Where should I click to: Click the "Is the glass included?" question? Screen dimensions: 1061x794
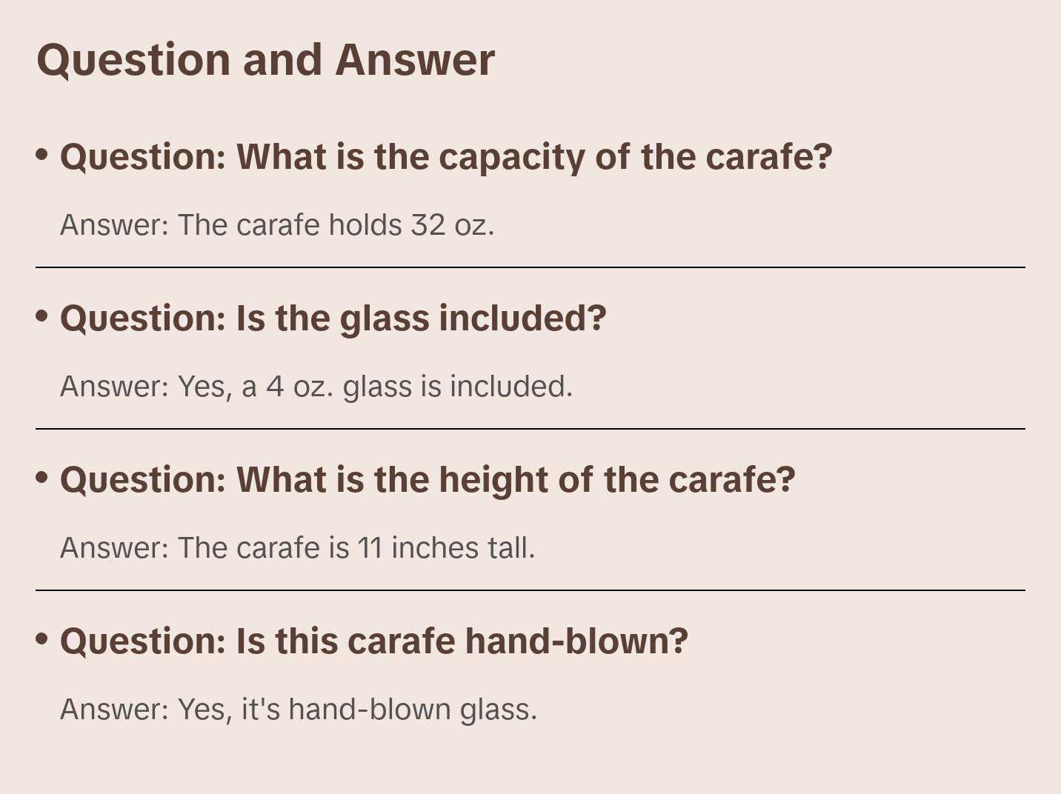[333, 318]
